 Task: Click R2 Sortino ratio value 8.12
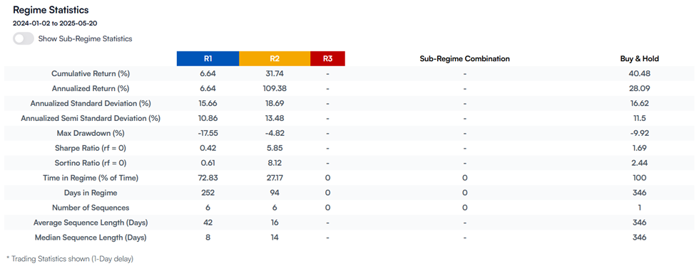pyautogui.click(x=275, y=163)
